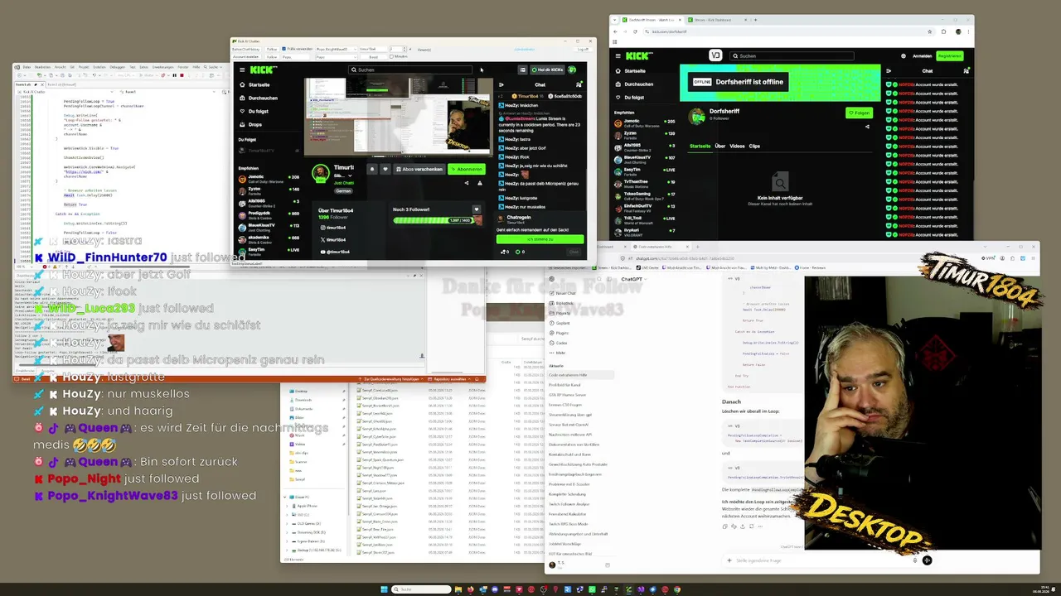Click 'Log off' button in Kick AI Chatter
1061x596 pixels.
click(x=583, y=50)
